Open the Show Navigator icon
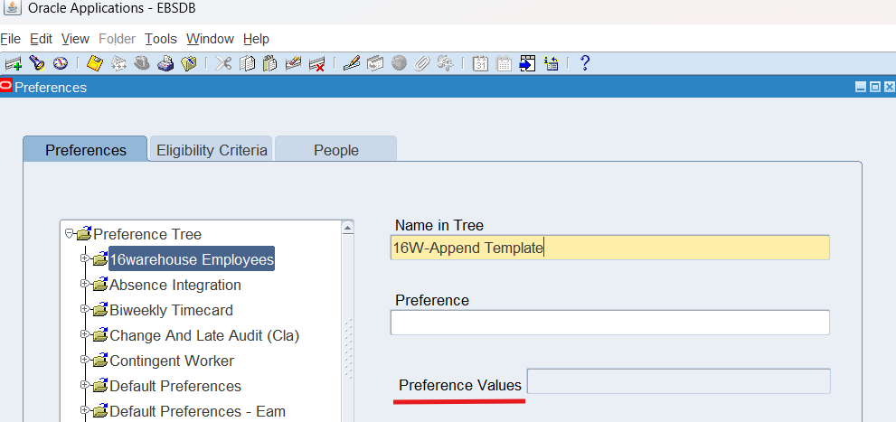Viewport: 896px width, 422px height. pyautogui.click(x=61, y=63)
